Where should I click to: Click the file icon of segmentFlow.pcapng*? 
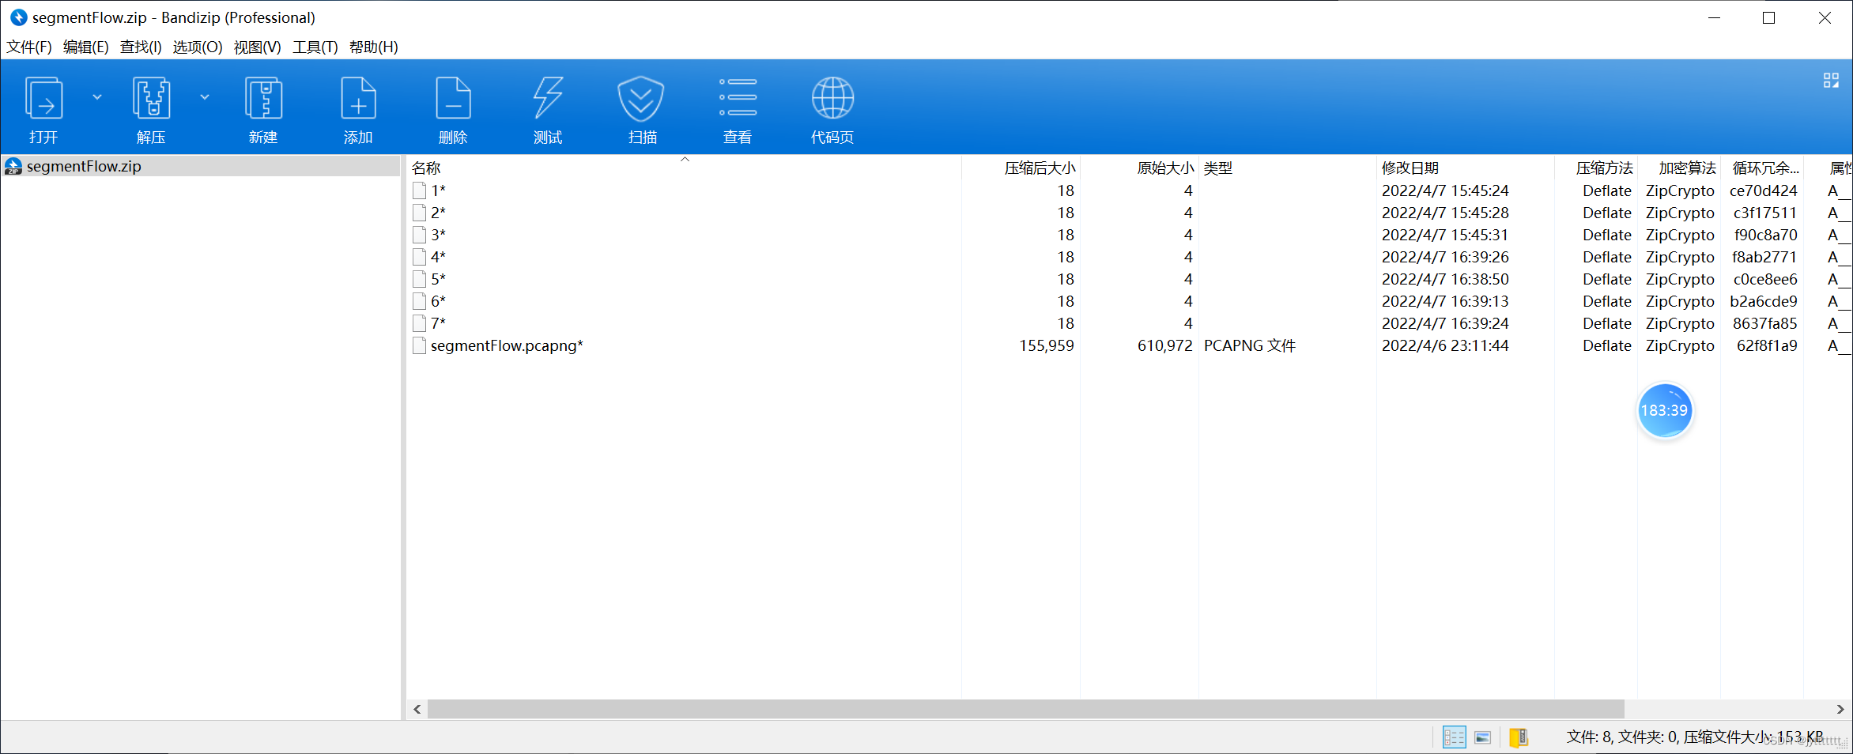tap(420, 345)
